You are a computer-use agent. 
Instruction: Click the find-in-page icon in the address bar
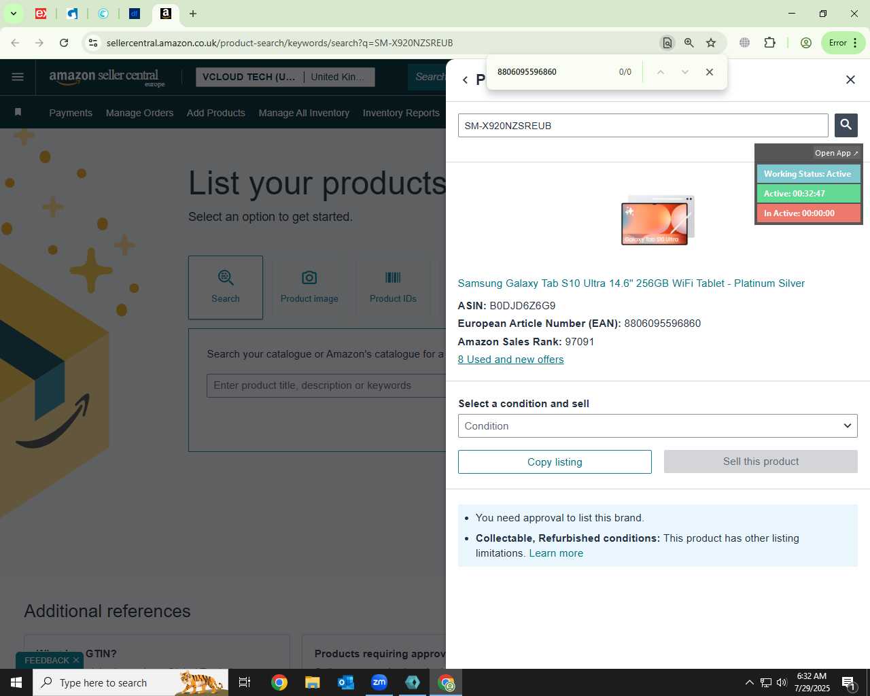[667, 43]
